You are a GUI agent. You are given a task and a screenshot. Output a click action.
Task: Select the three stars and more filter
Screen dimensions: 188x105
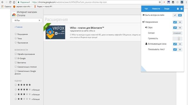(x=16, y=94)
